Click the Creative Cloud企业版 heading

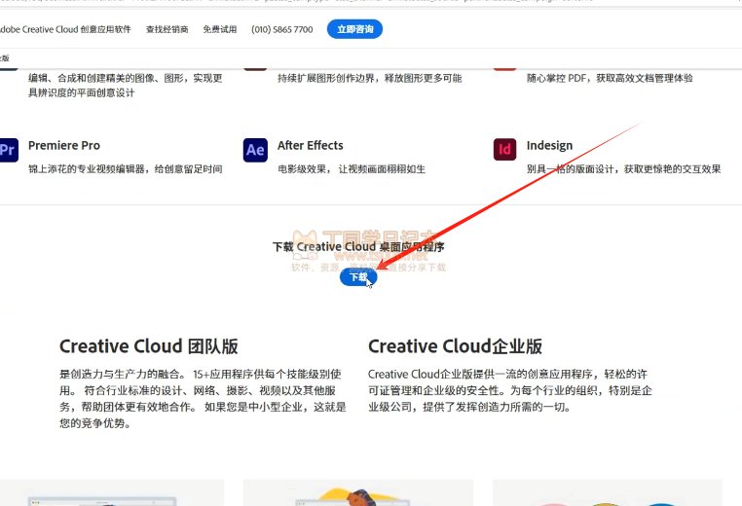coord(455,346)
